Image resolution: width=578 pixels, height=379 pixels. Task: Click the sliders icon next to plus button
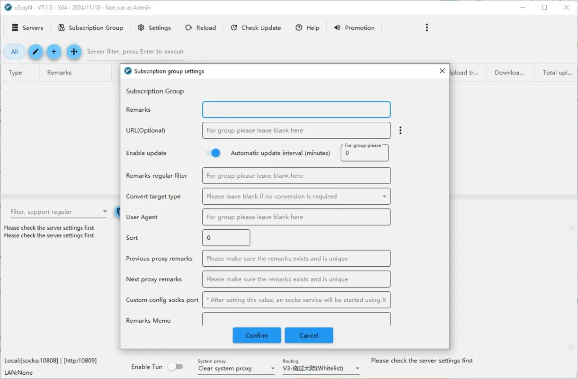tap(74, 52)
